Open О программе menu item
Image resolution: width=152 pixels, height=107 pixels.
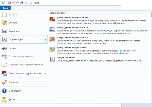[24, 91]
